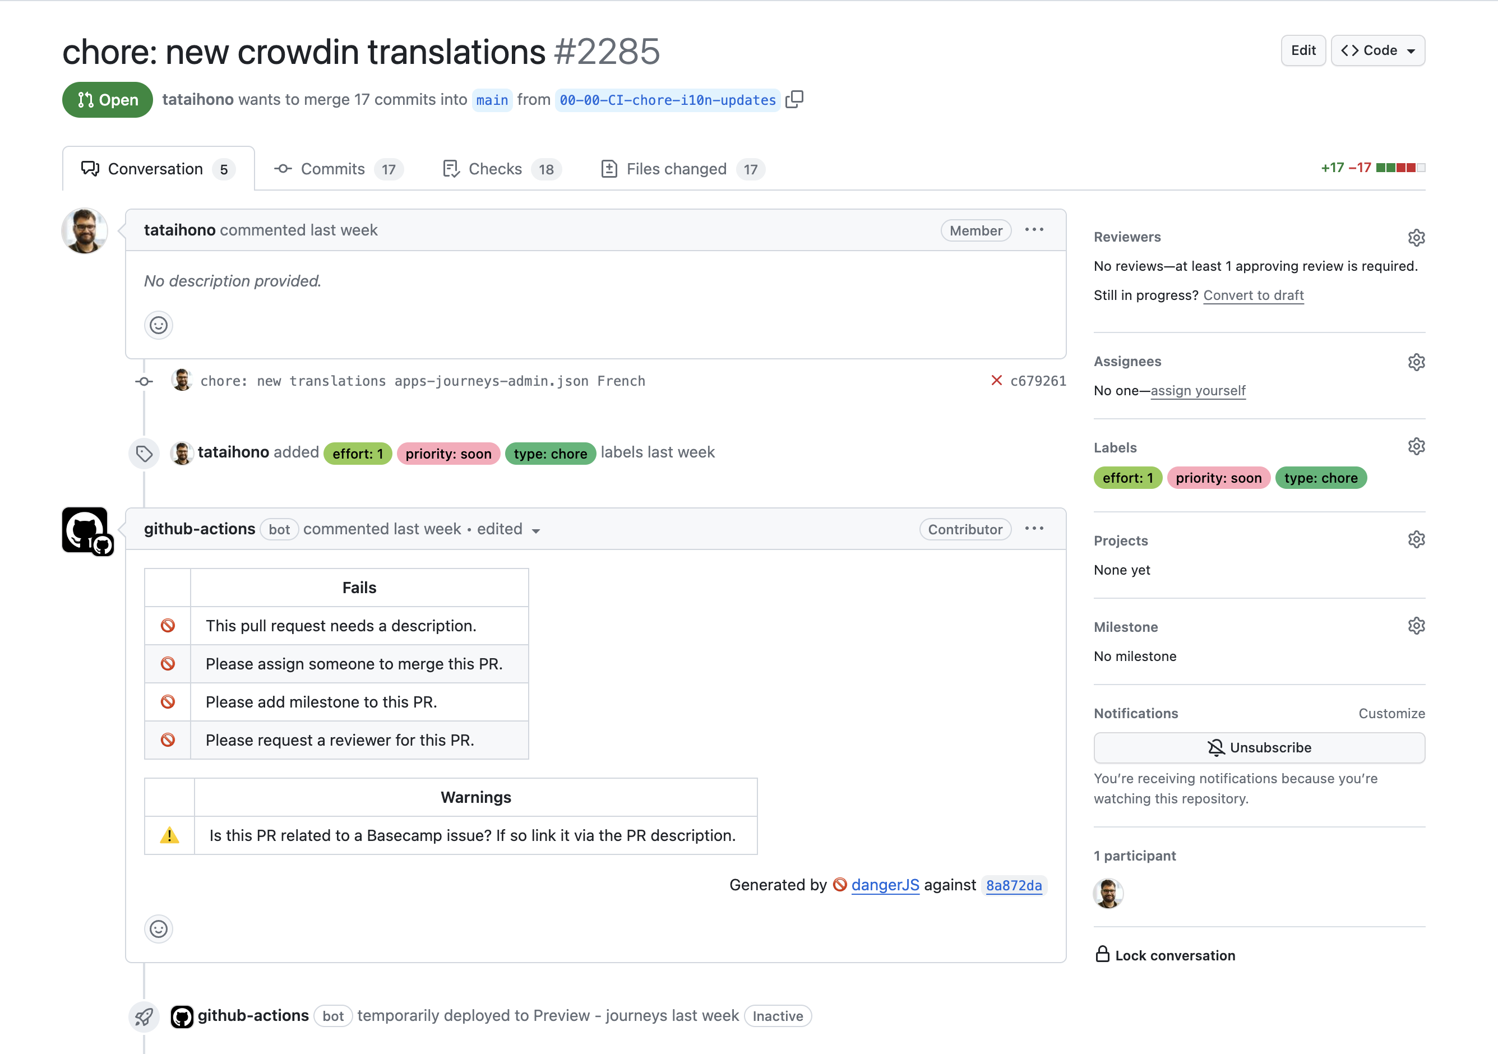Screen dimensions: 1498x1054
Task: Copy the head branch name icon
Action: click(x=794, y=100)
